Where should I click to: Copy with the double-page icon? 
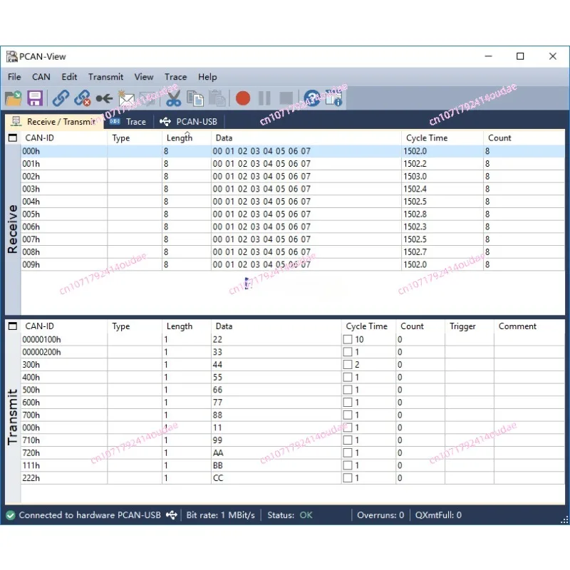pos(195,98)
